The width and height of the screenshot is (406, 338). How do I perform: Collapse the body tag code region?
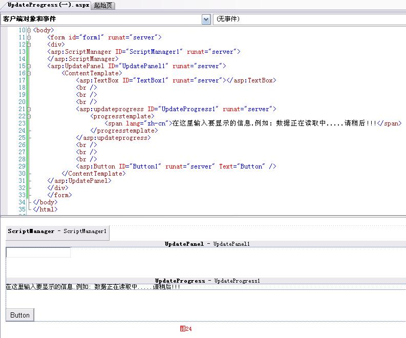tap(29, 30)
